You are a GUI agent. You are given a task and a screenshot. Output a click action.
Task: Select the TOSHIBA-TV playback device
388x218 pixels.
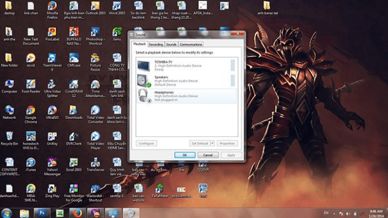[x=186, y=66]
